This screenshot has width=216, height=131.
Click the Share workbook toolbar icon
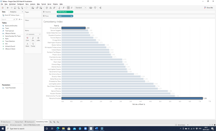pos(100,8)
